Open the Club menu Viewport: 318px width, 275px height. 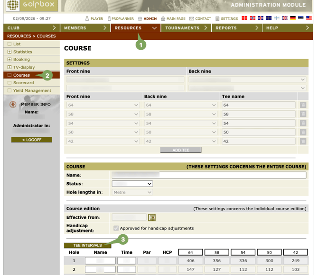(31, 28)
